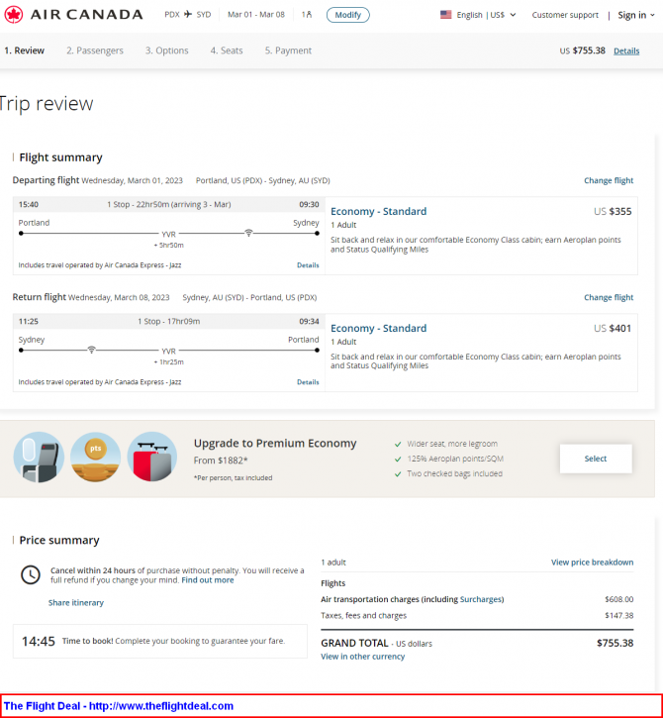Click the US $355 departing fare price
This screenshot has height=718, width=663.
click(613, 211)
